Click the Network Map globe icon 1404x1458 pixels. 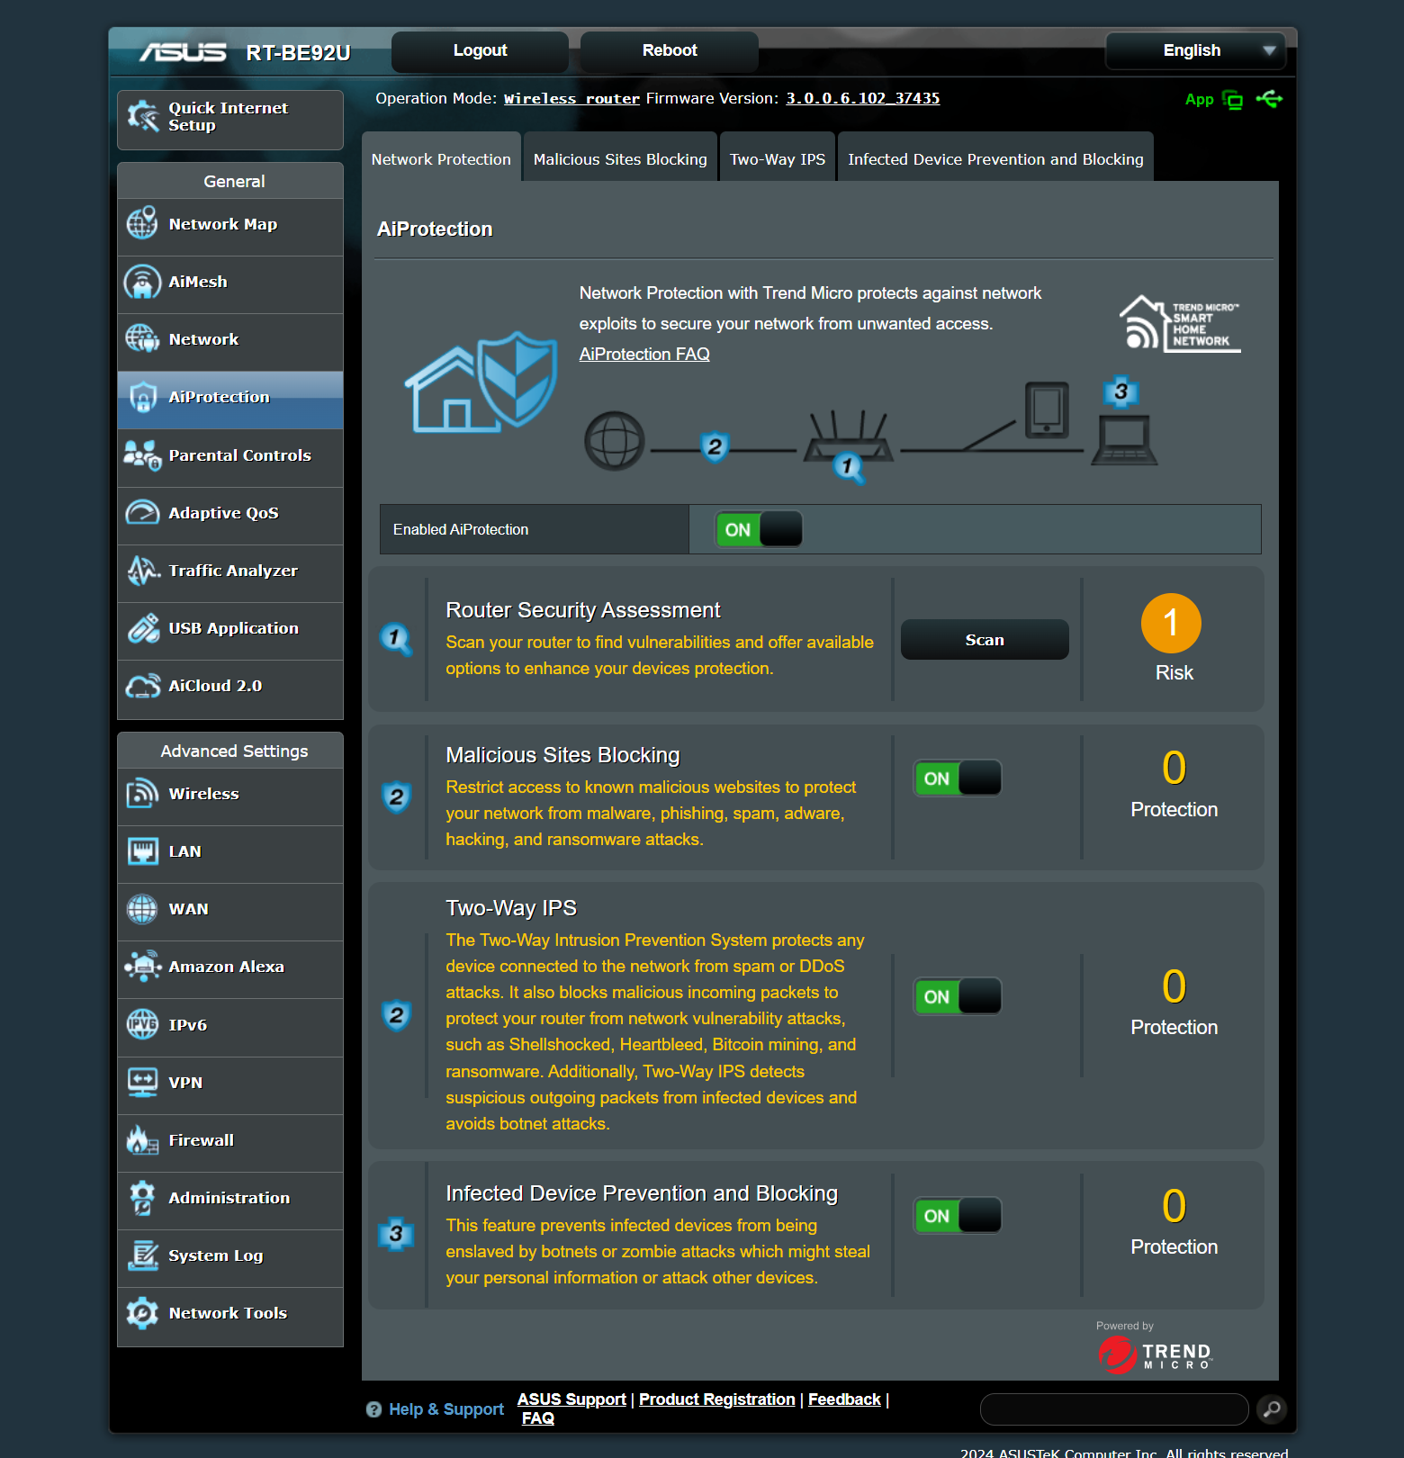tap(142, 223)
